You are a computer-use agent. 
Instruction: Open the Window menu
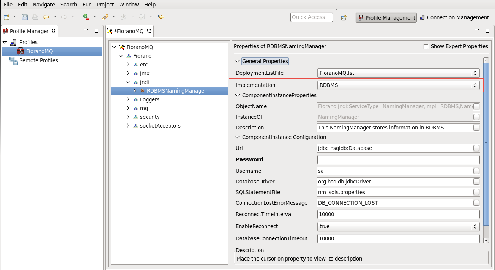[129, 5]
